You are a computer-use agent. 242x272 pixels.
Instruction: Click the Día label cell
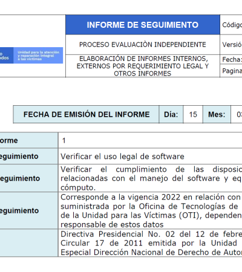(171, 114)
